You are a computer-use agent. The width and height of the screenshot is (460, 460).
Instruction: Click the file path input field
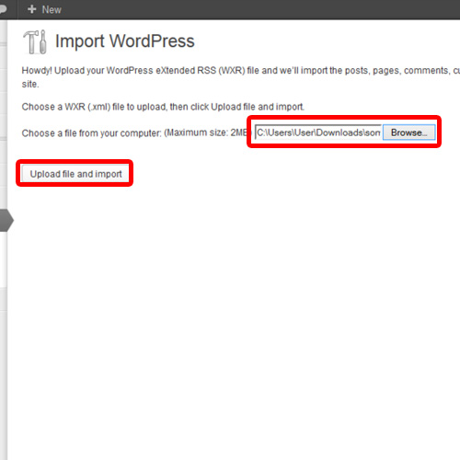pos(318,132)
